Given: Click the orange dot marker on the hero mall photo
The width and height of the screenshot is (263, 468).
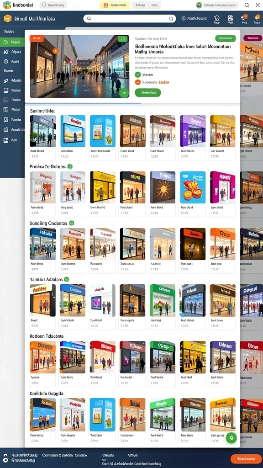Looking at the screenshot, I should tap(55, 51).
